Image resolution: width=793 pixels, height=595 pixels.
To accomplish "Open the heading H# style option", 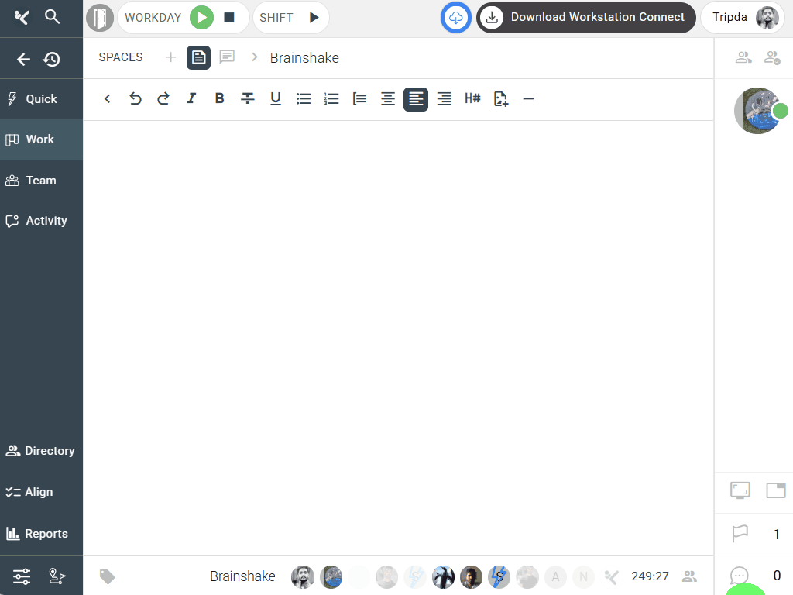I will click(x=472, y=98).
